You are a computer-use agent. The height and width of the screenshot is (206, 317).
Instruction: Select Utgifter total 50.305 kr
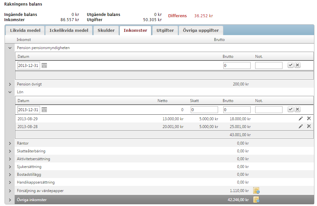click(x=152, y=20)
